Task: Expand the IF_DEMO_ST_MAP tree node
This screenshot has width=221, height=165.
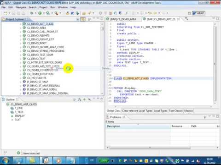Action: point(21,82)
